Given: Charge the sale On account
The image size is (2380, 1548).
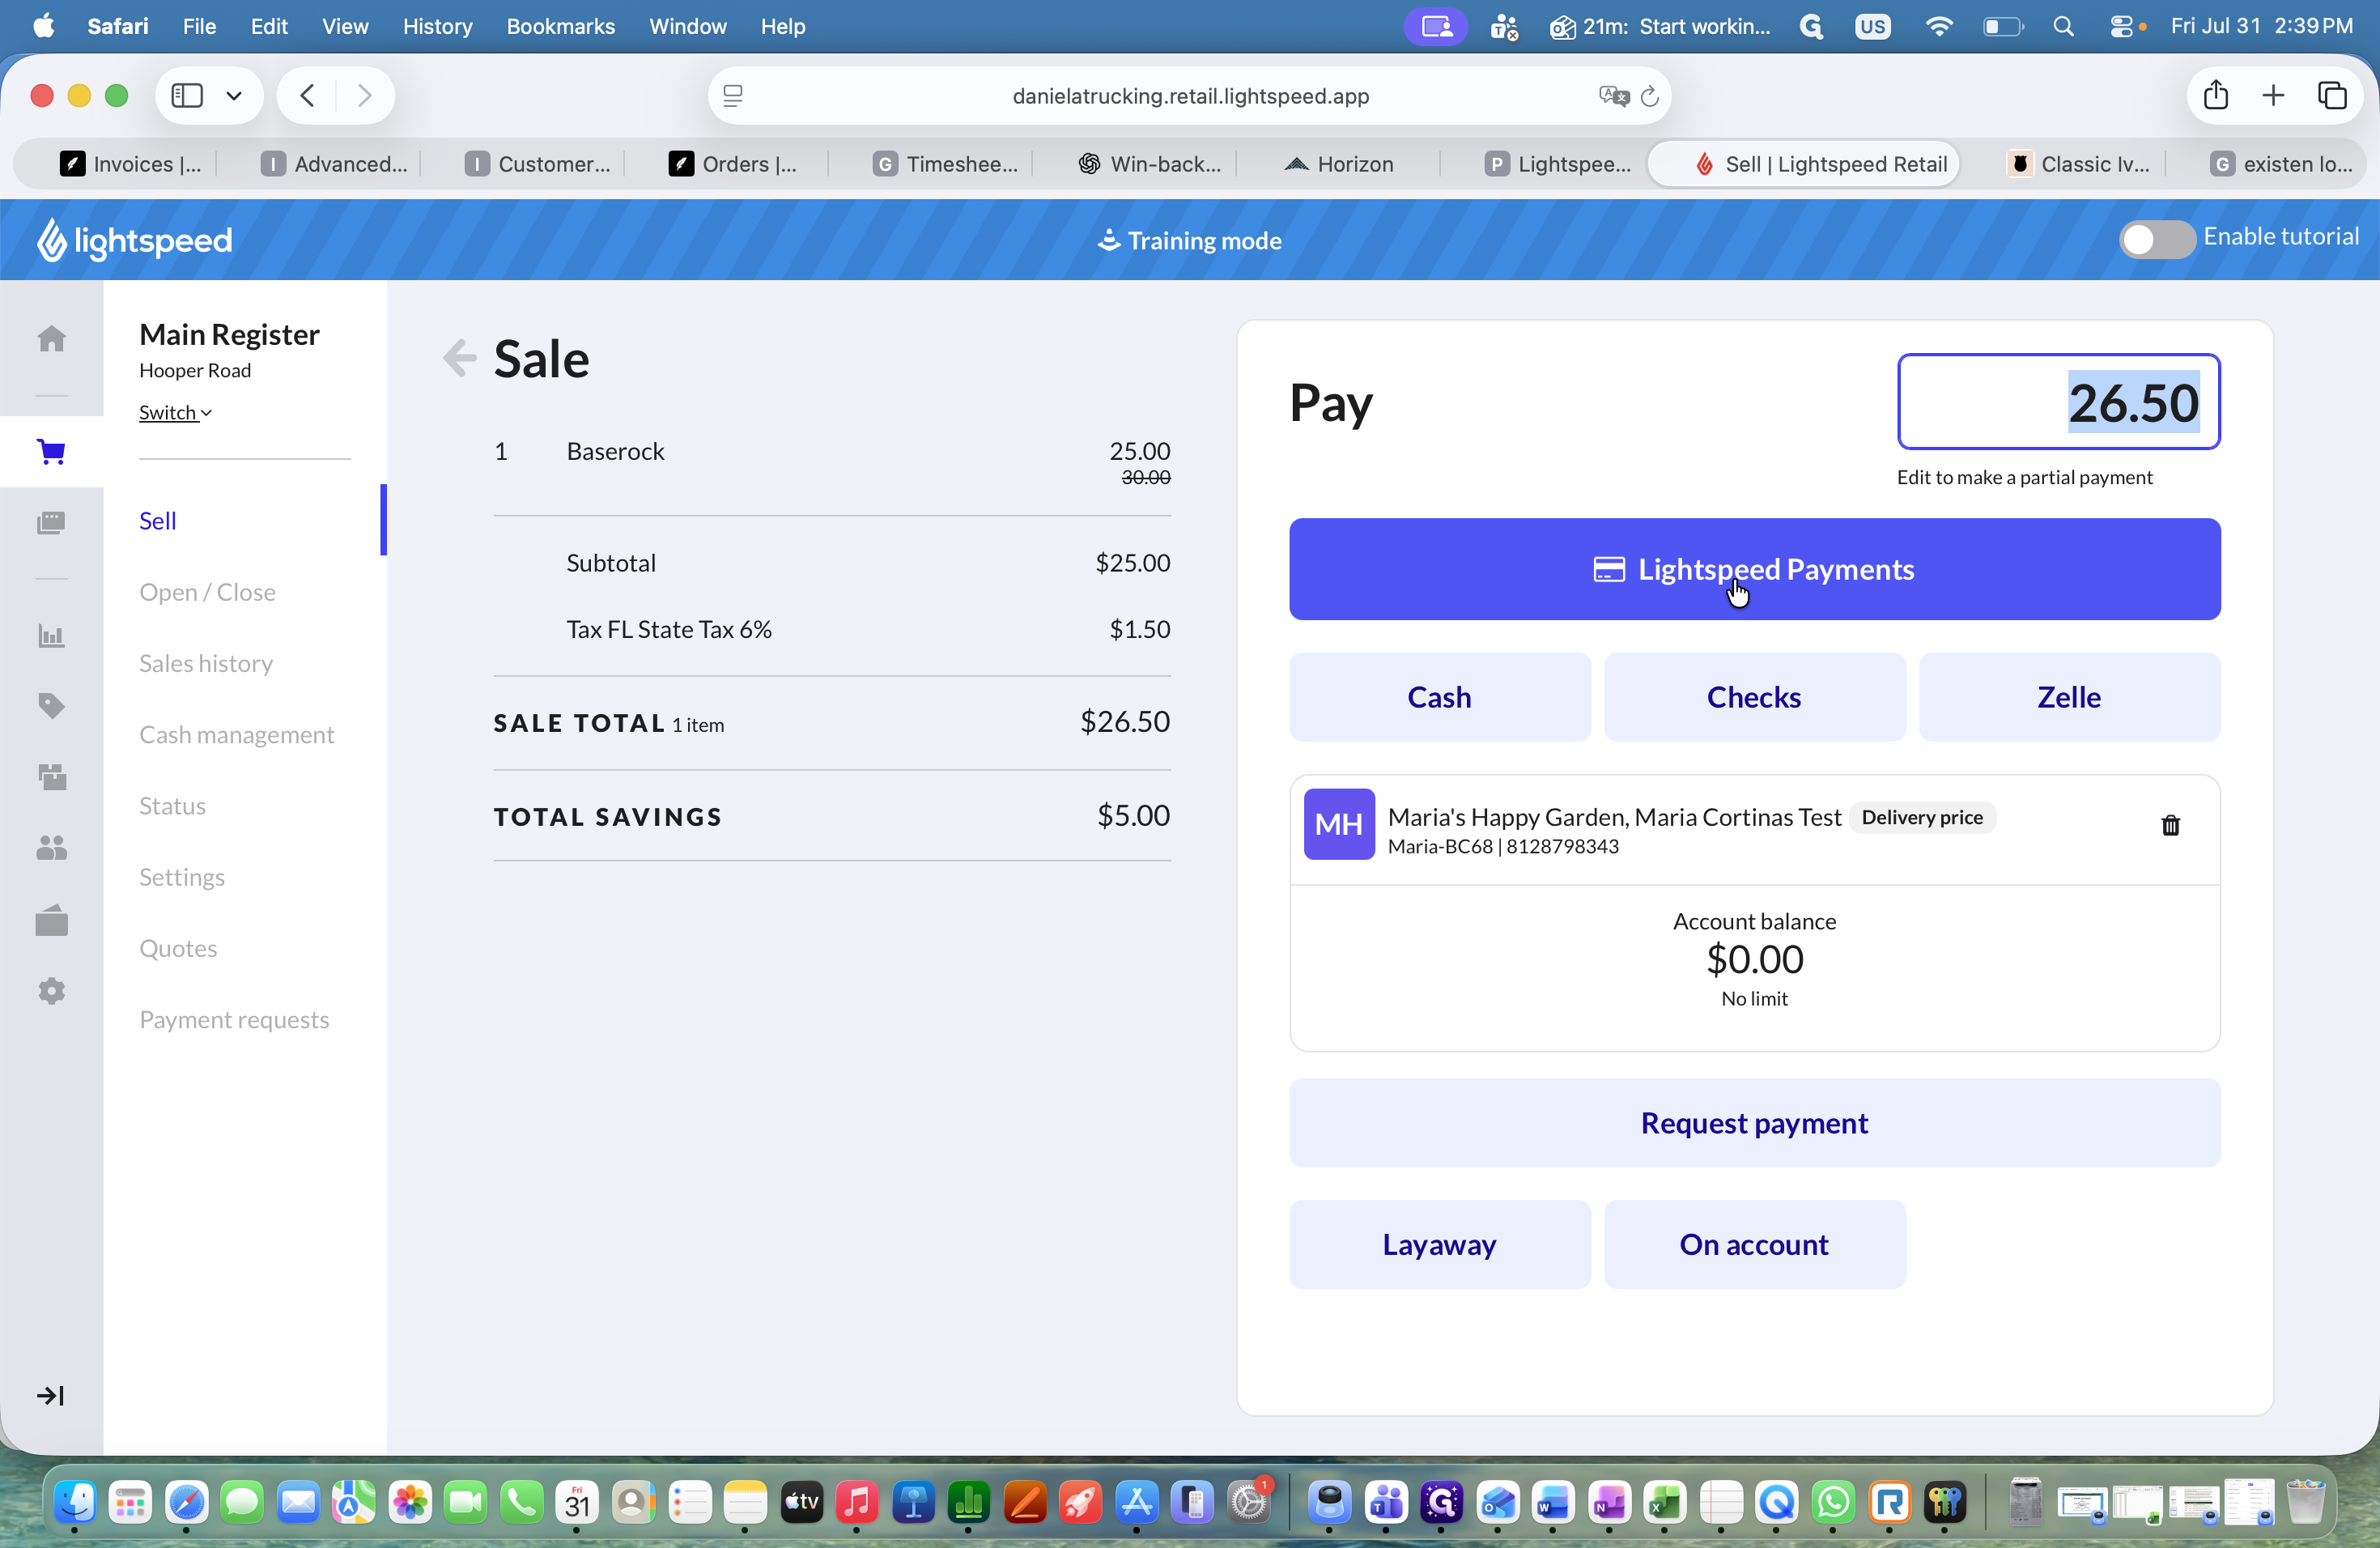Looking at the screenshot, I should click(1754, 1244).
